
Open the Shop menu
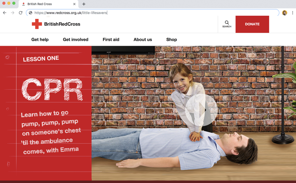click(x=172, y=40)
